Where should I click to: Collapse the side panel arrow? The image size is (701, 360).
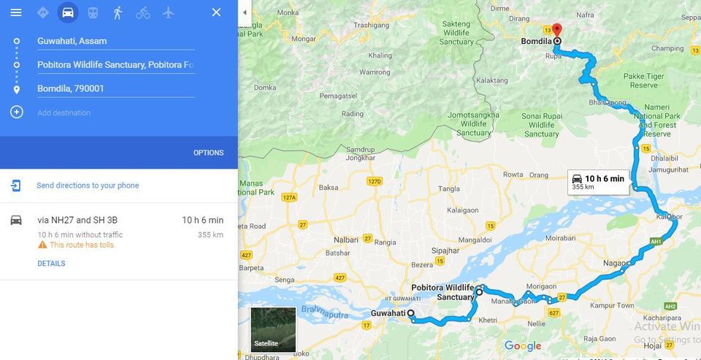point(245,12)
